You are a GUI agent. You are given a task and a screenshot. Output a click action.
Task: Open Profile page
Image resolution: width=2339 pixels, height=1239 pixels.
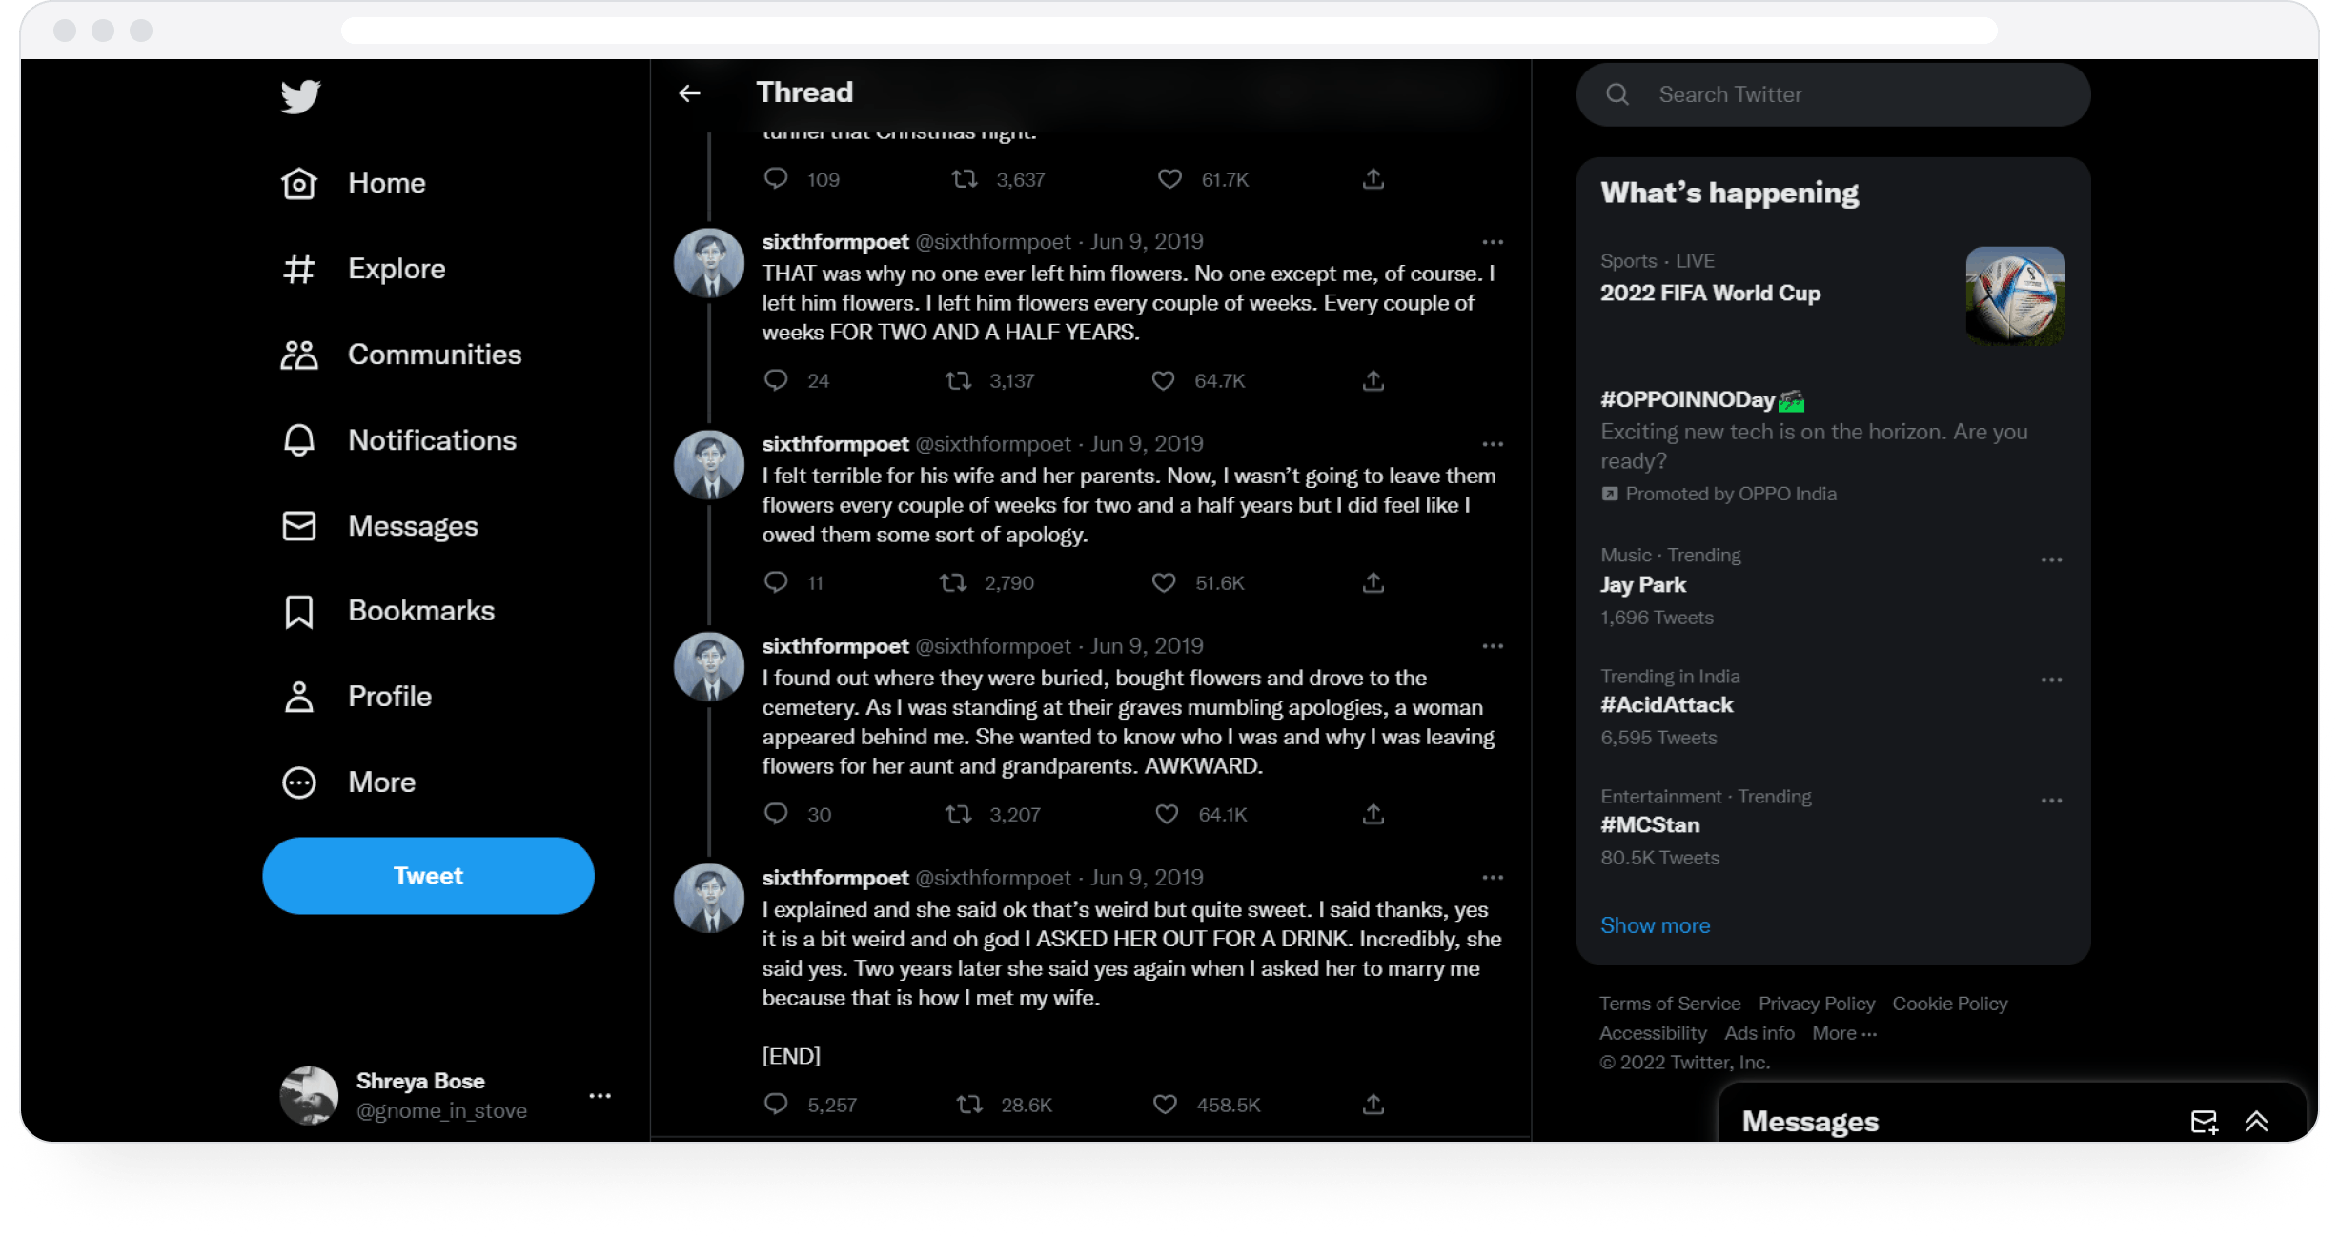[390, 695]
